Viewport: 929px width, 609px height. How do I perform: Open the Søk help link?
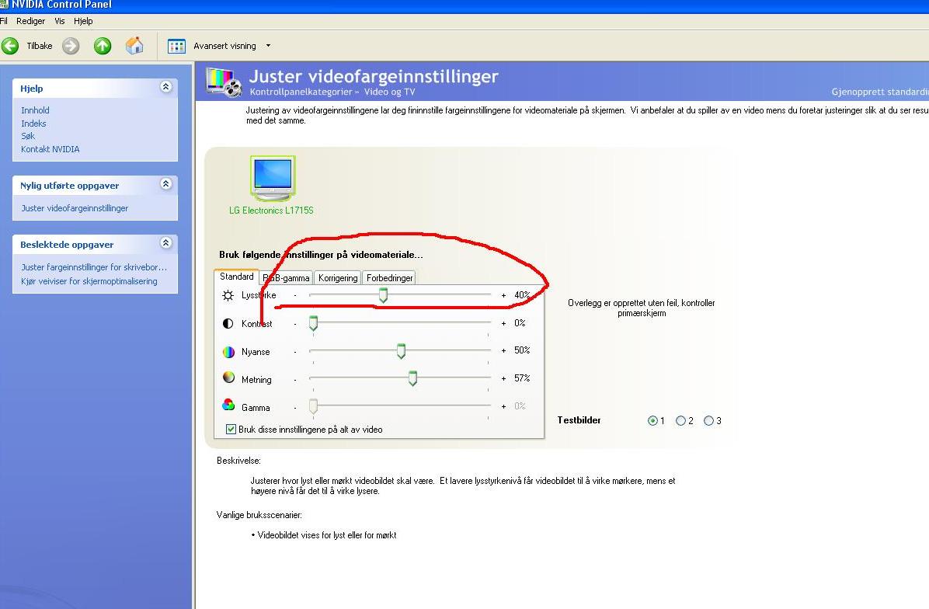(28, 136)
